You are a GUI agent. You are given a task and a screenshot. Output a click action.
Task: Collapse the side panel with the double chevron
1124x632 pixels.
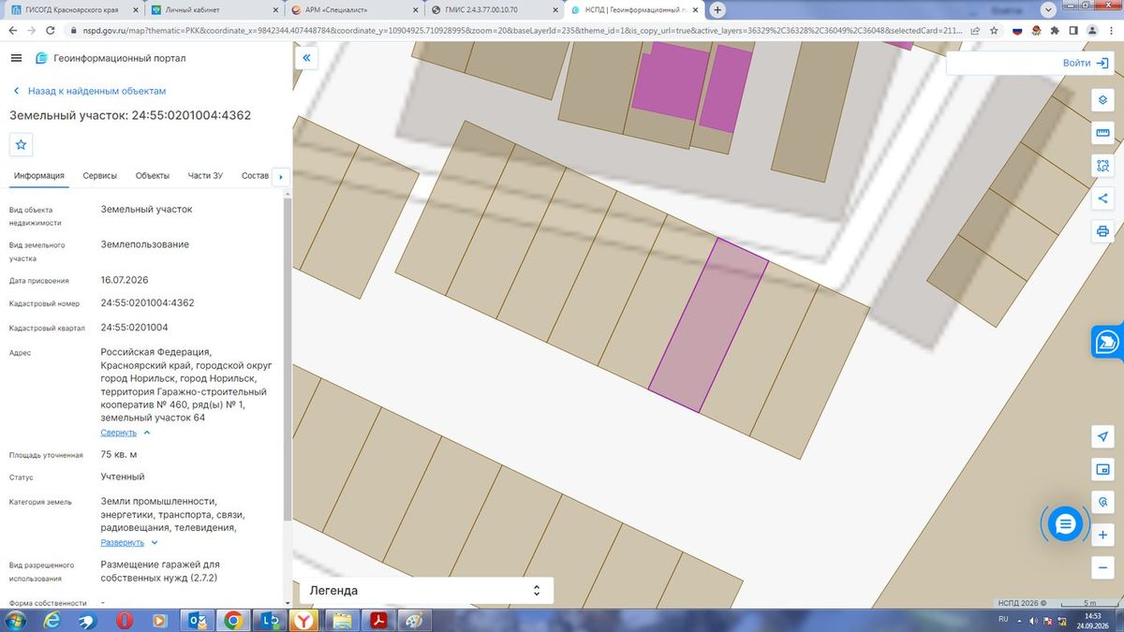click(x=306, y=58)
